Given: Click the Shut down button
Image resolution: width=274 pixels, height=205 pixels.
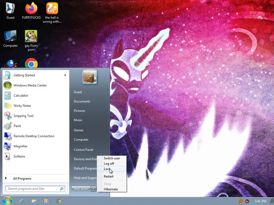Looking at the screenshot, I should point(81,188).
